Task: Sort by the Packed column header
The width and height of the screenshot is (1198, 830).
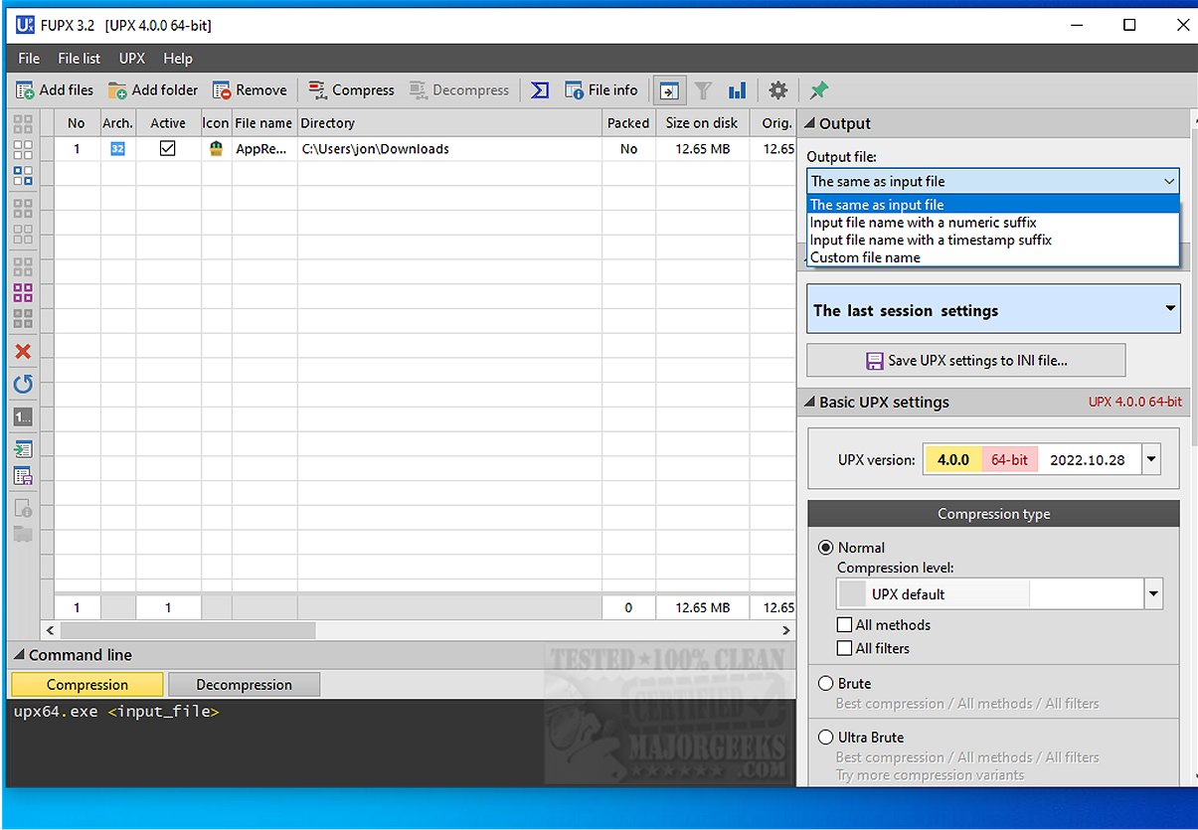Action: 628,123
